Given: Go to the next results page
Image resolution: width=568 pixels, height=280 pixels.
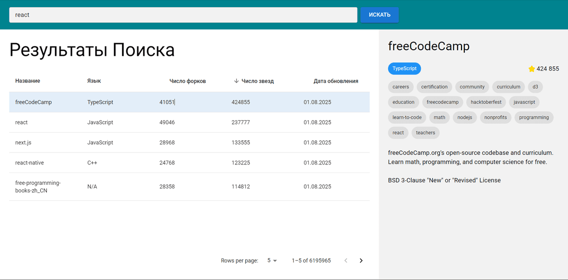Looking at the screenshot, I should point(361,261).
